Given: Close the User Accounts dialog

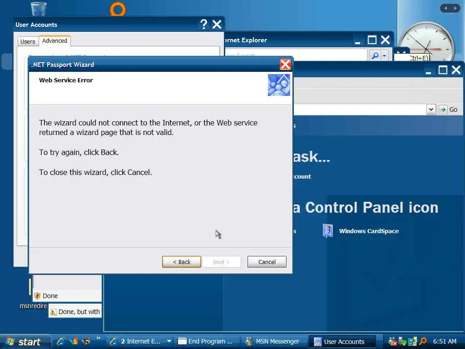Looking at the screenshot, I should (x=217, y=25).
